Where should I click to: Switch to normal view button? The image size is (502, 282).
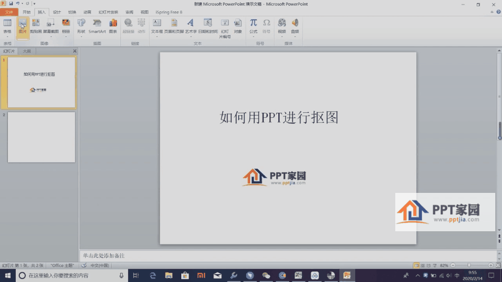[x=416, y=266]
